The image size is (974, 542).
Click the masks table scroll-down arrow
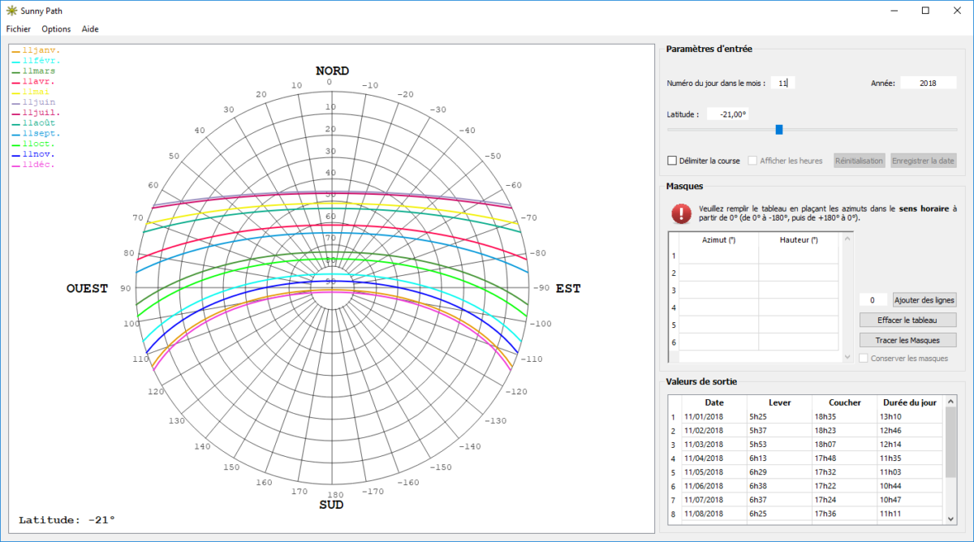848,357
